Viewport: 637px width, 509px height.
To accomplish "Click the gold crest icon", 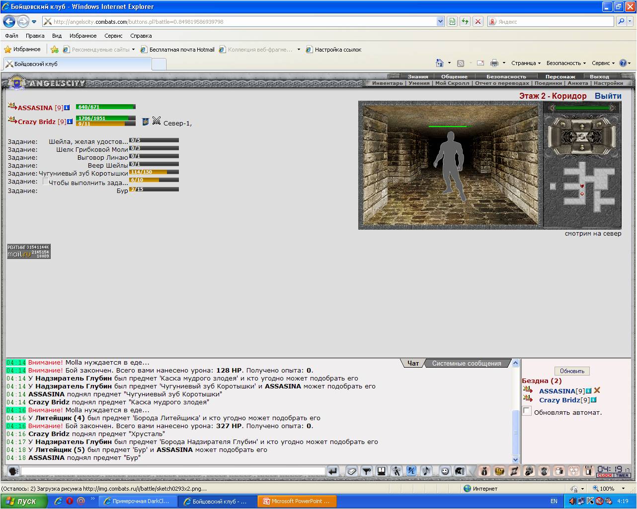I will (499, 471).
